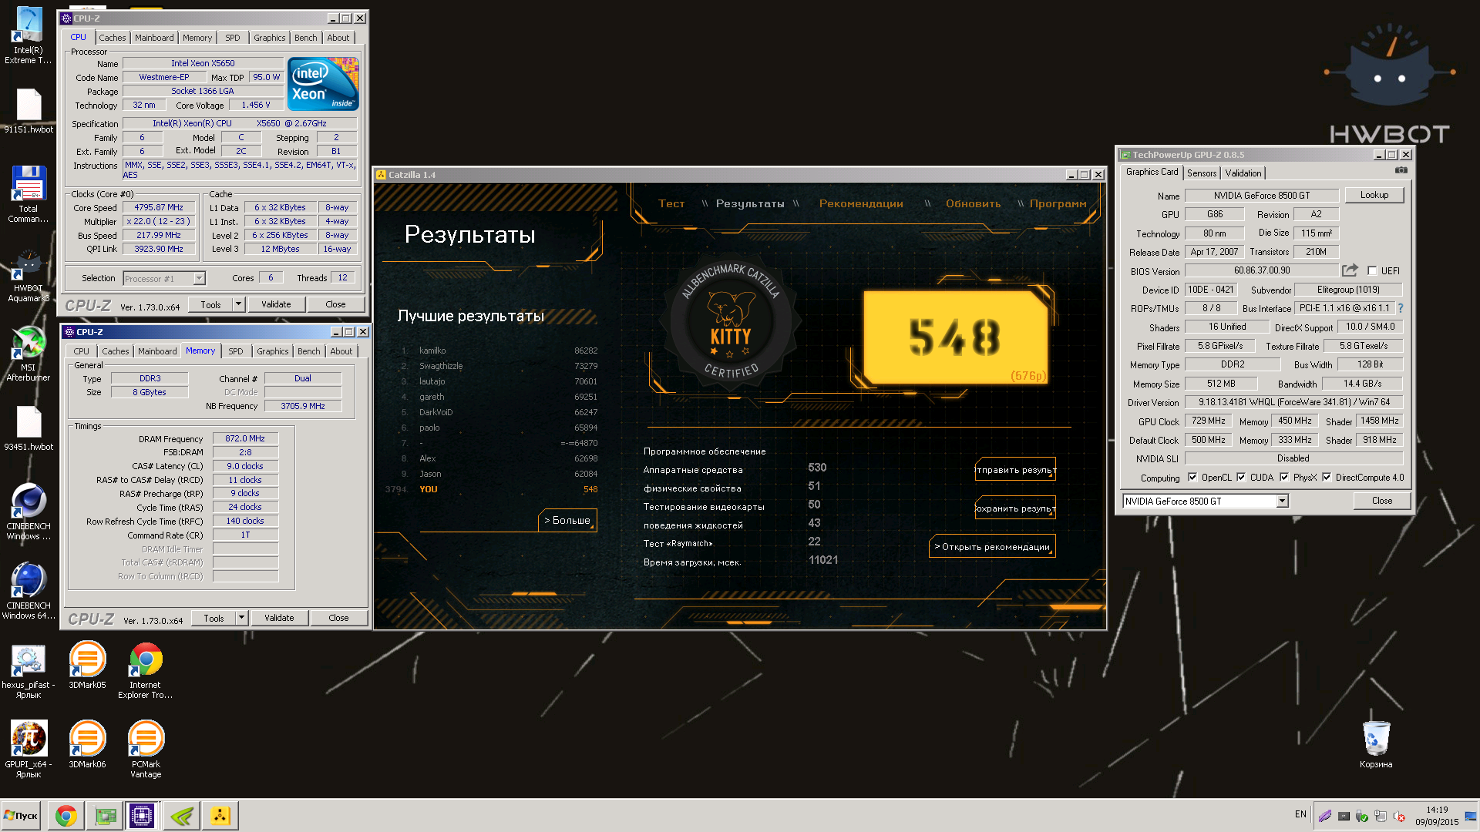This screenshot has width=1480, height=832.
Task: Click Chrome icon in taskbar
Action: (x=66, y=816)
